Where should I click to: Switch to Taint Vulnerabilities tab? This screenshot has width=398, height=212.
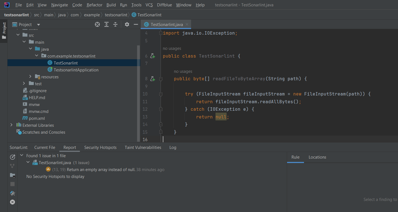point(143,148)
